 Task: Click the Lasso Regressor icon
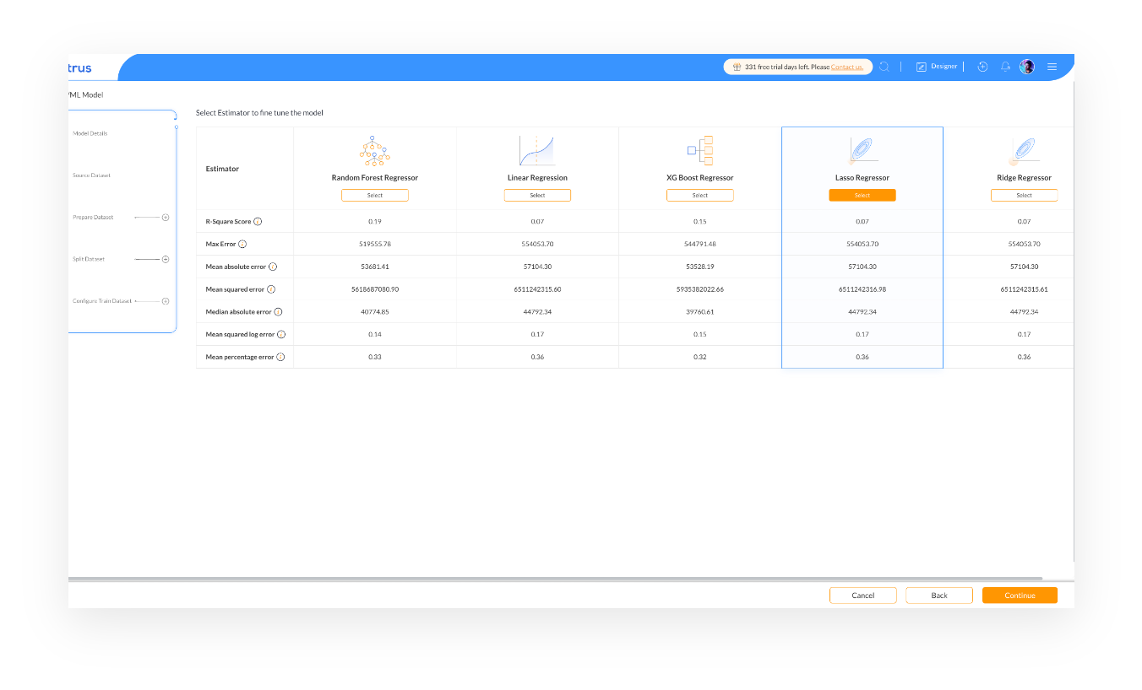click(862, 149)
